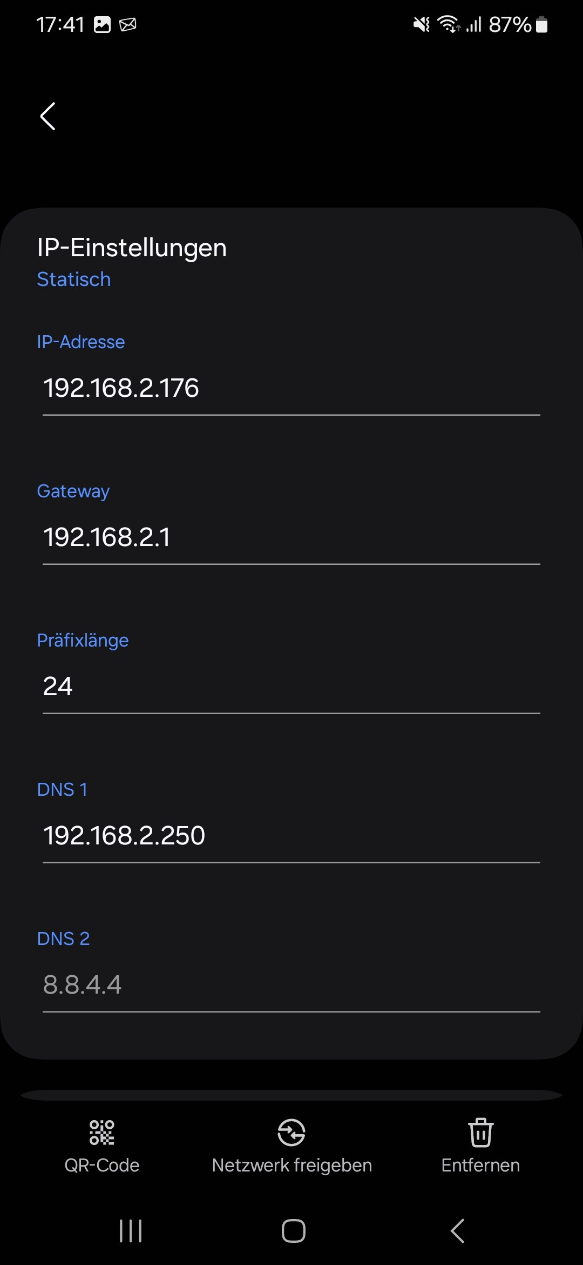Open recent apps from the navigation bar
The height and width of the screenshot is (1265, 583).
click(x=131, y=1231)
